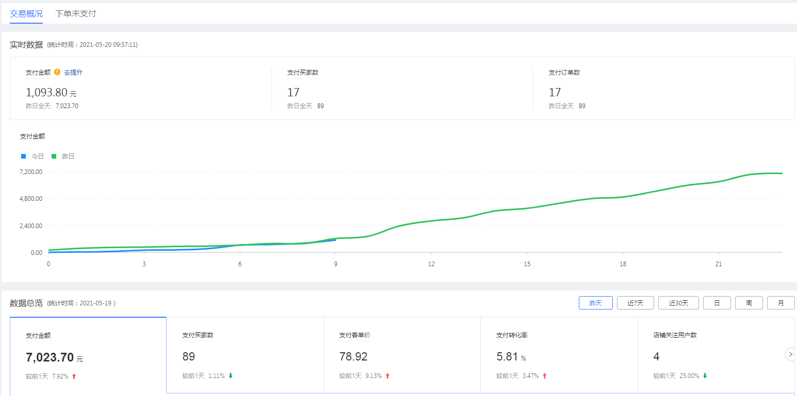
Task: Click hour 12 on the chart x-axis
Action: 431,264
